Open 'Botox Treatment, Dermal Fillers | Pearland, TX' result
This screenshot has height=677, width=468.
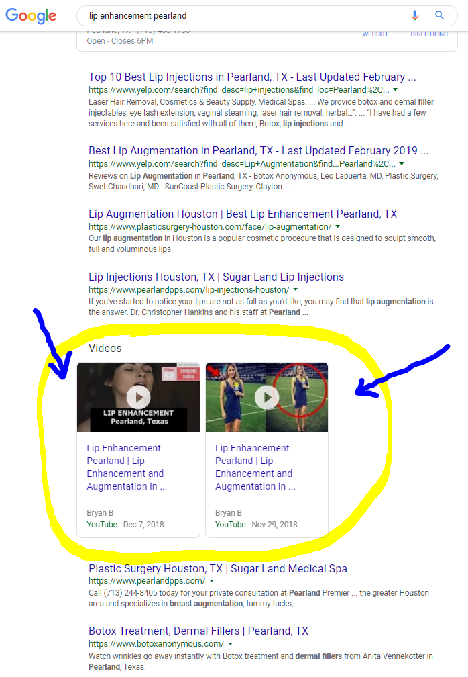tap(198, 631)
